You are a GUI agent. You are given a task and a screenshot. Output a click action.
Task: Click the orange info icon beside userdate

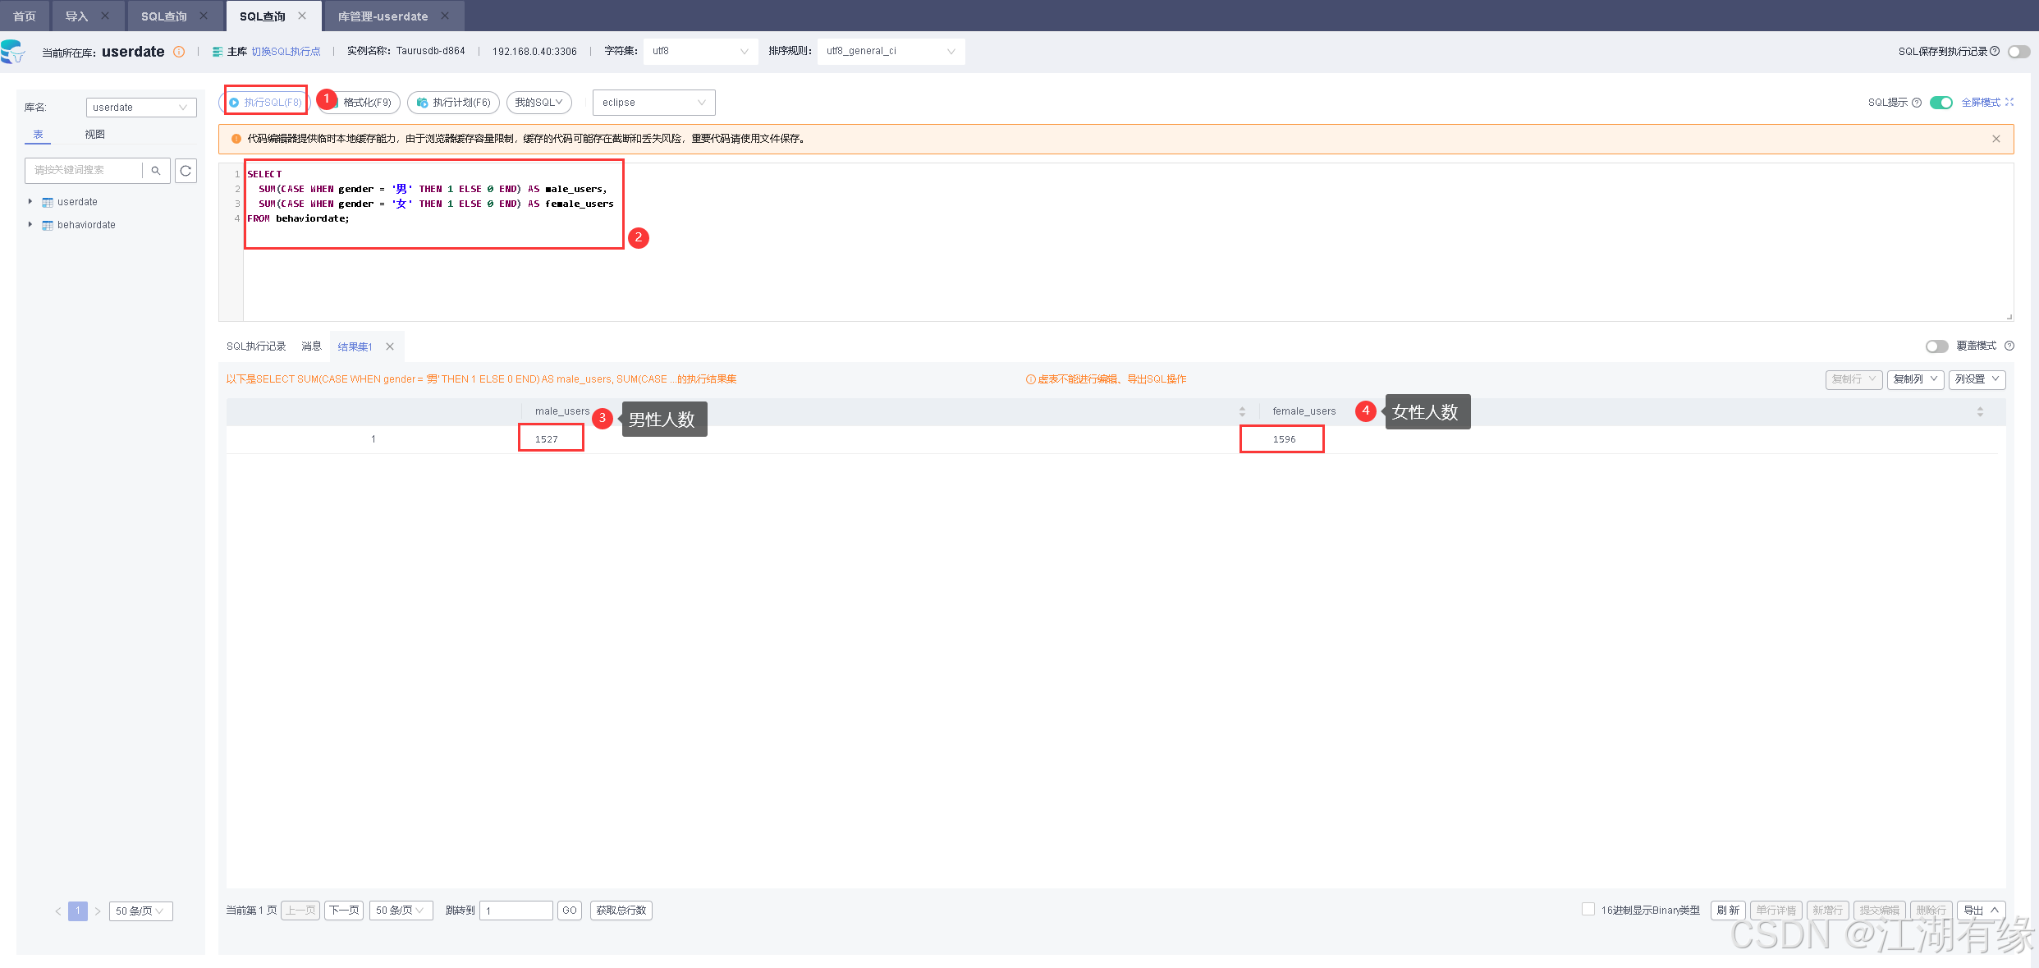tap(179, 52)
